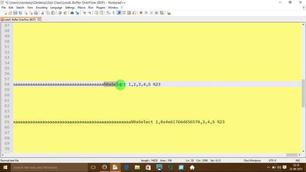306x172 pixels.
Task: Click the UTF-8 encoding status bar entry
Action: 272,161
